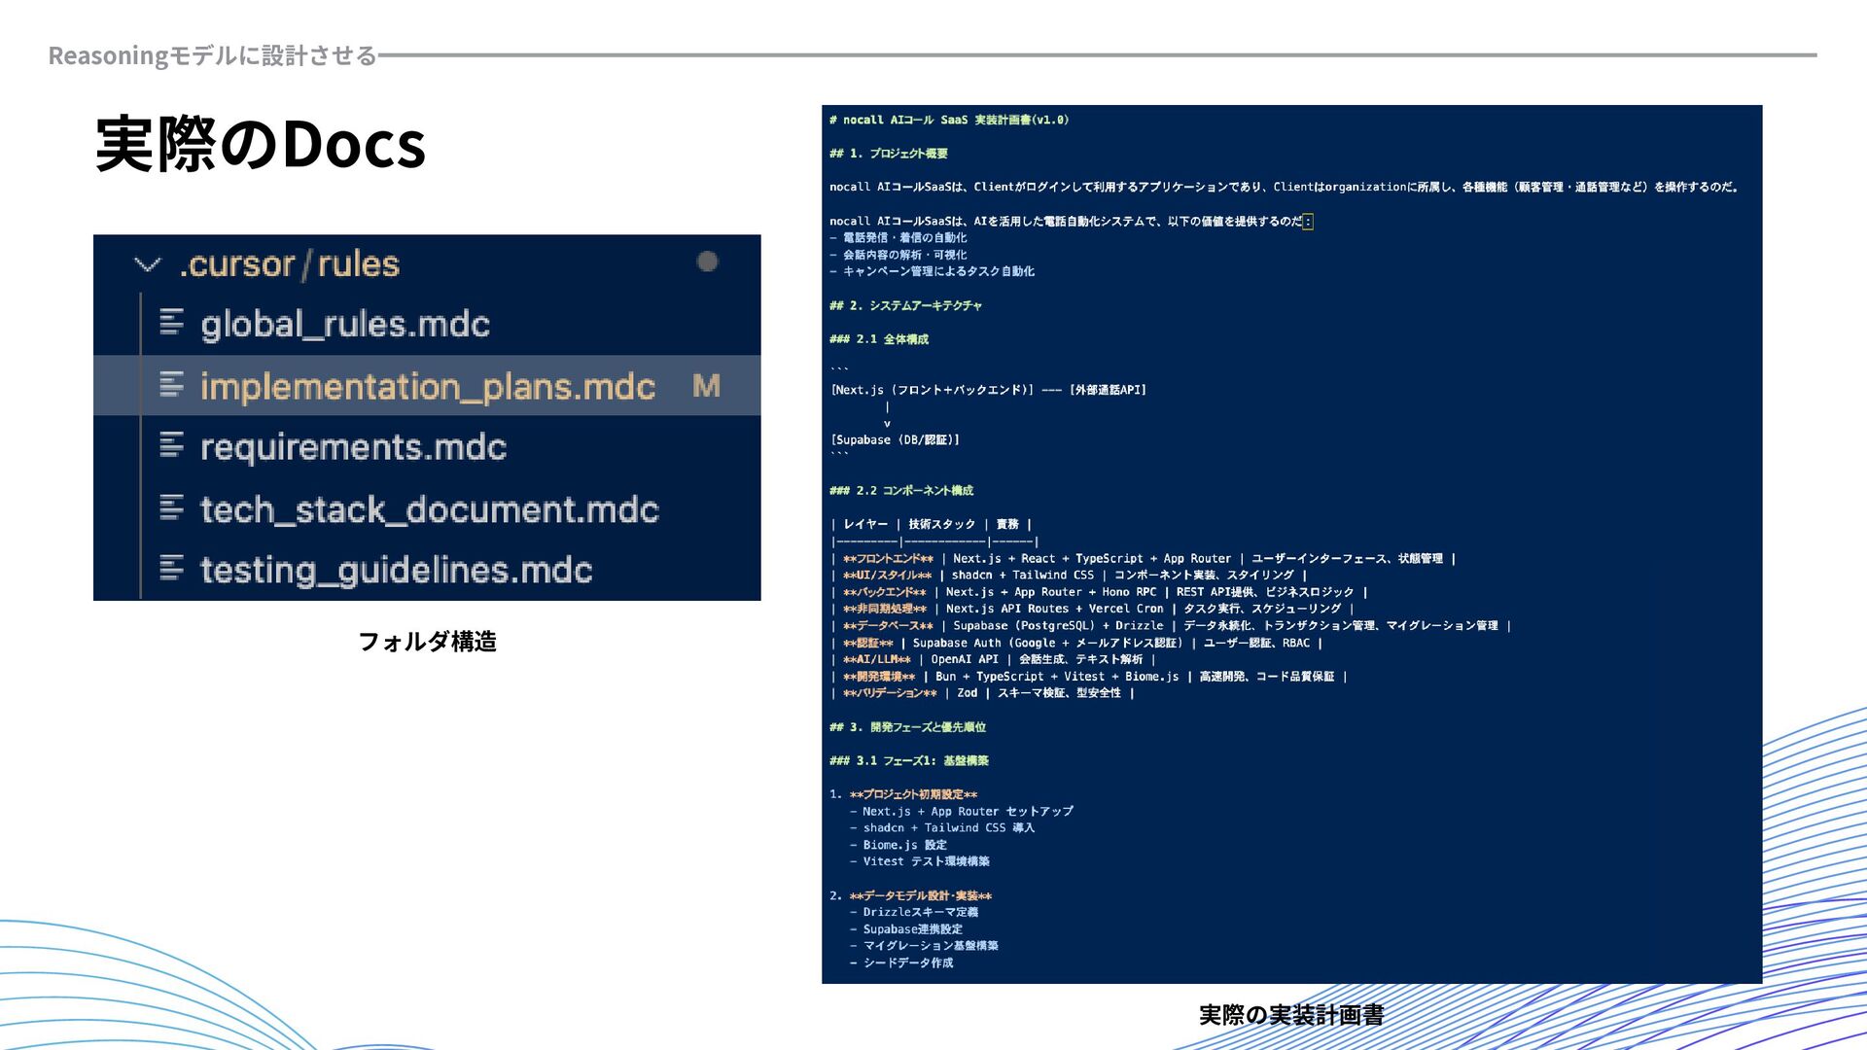Image resolution: width=1867 pixels, height=1050 pixels.
Task: Click the table header row 'レイヤー | 技術スタック | 責務'
Action: (x=932, y=524)
